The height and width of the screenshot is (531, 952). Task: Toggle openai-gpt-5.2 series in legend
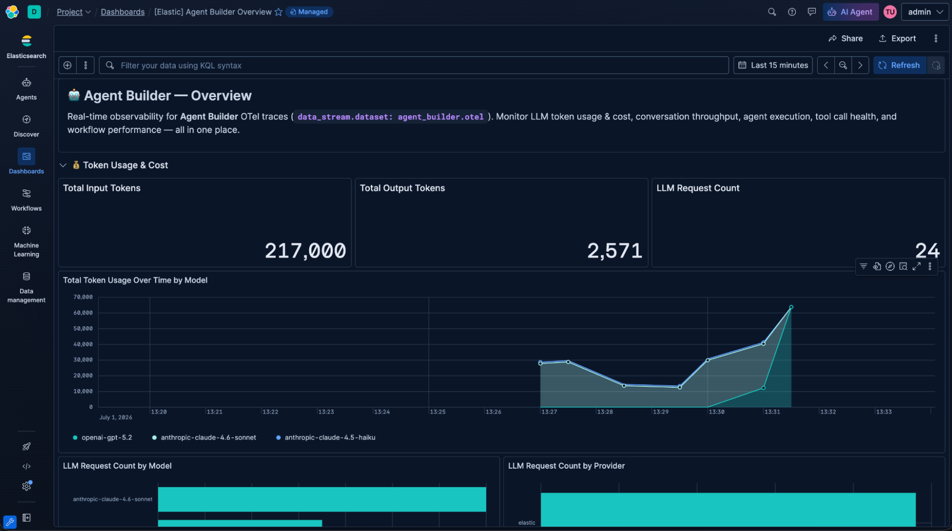click(x=102, y=437)
